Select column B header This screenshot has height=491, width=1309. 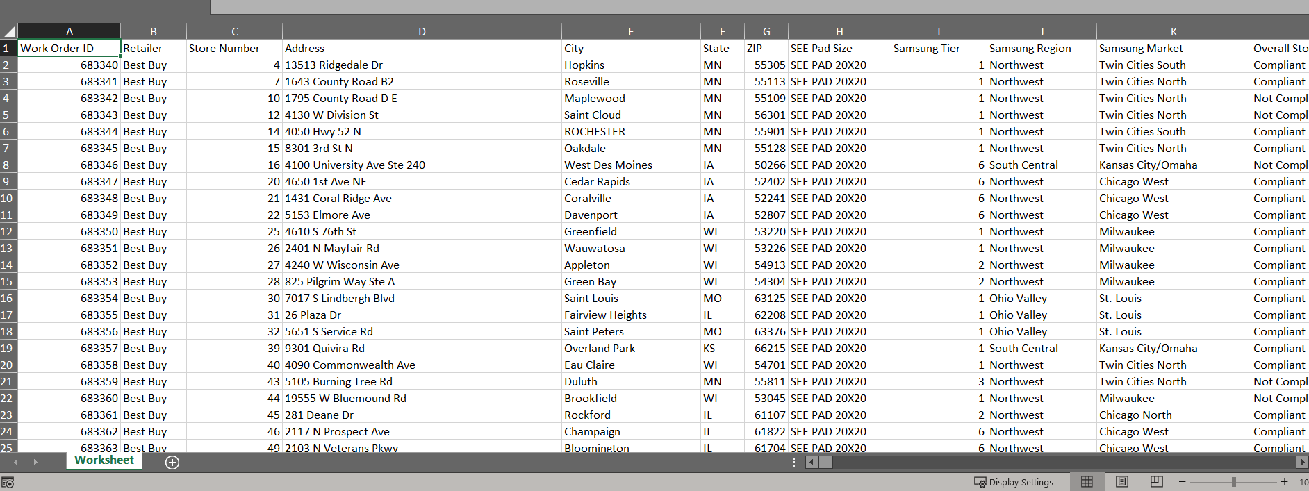(x=154, y=31)
